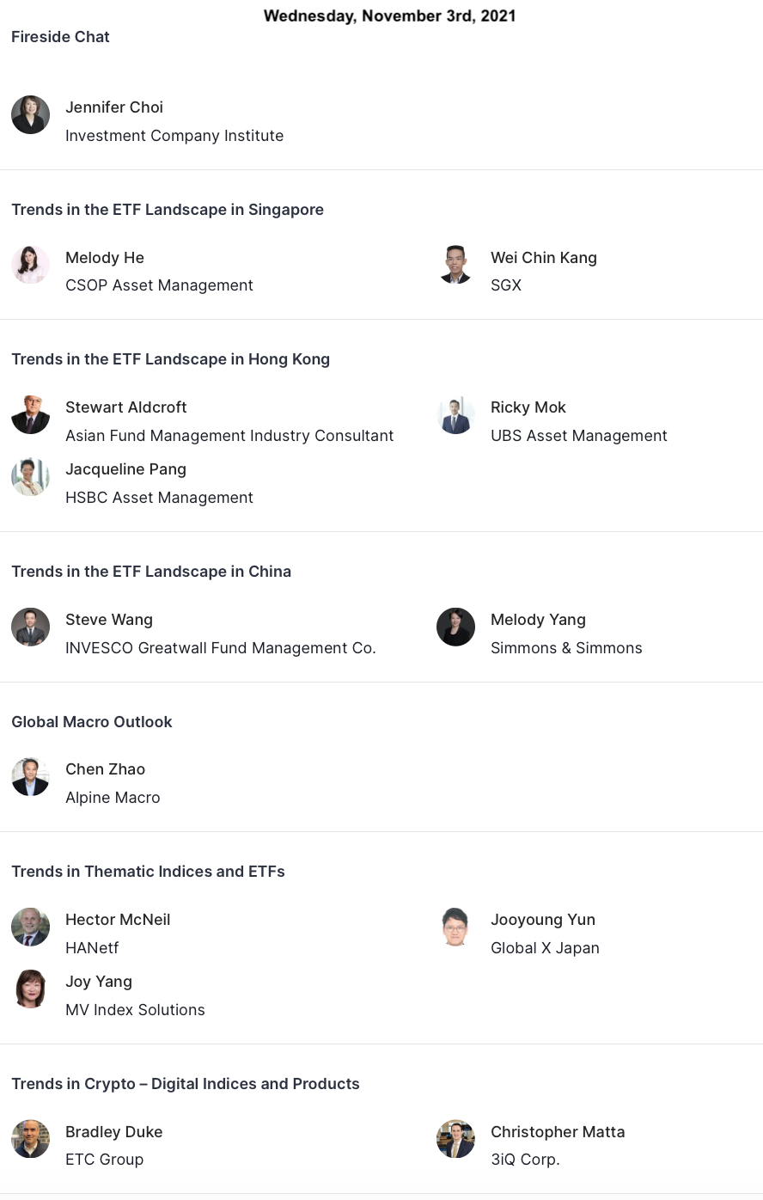Click Ricky Mok's avatar image
This screenshot has width=763, height=1200.
tap(455, 415)
